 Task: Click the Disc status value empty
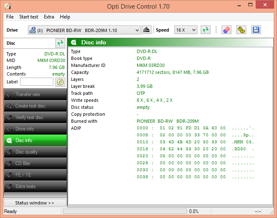click(143, 107)
